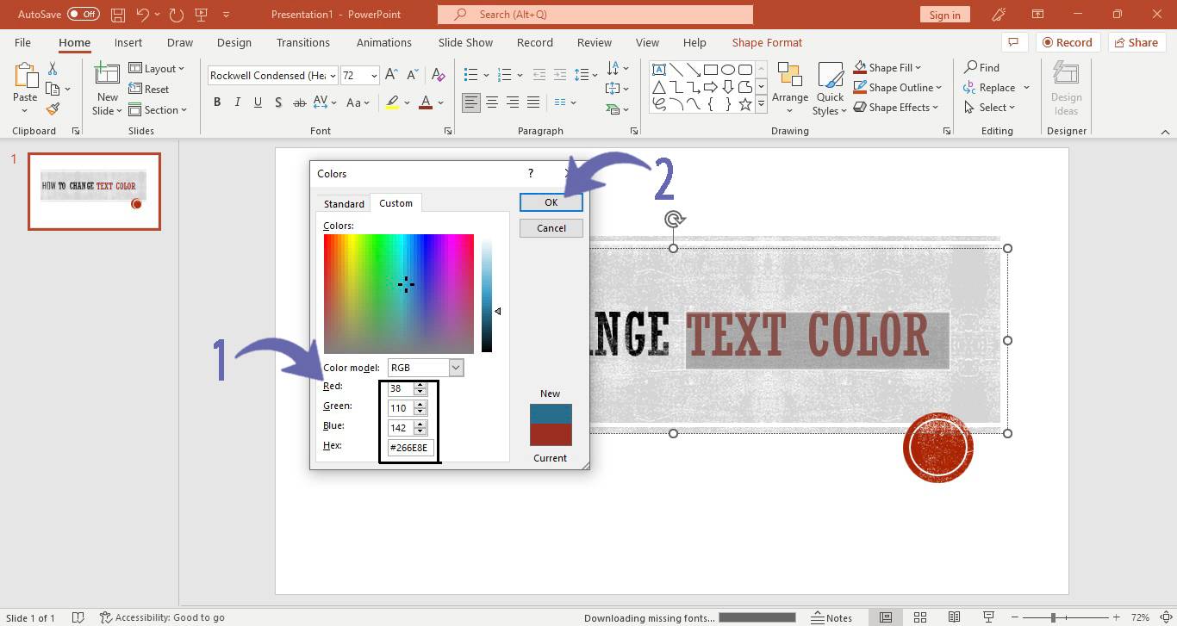Image resolution: width=1177 pixels, height=626 pixels.
Task: Click the Help question mark in Colors dialog
Action: click(531, 173)
